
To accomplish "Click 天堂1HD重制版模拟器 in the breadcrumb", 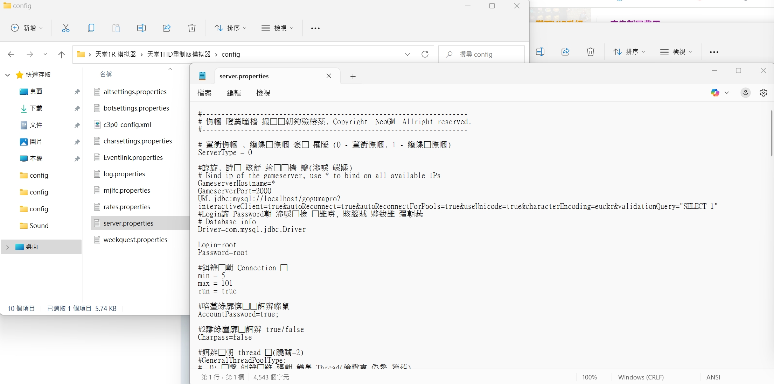I will pos(179,54).
